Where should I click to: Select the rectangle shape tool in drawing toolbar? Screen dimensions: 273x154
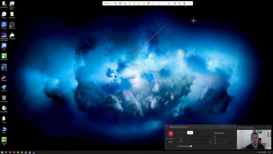coord(120,3)
